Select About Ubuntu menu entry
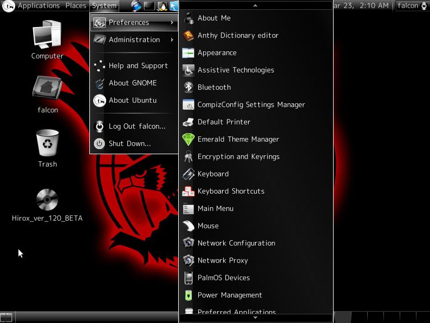The height and width of the screenshot is (323, 430). coord(134,100)
